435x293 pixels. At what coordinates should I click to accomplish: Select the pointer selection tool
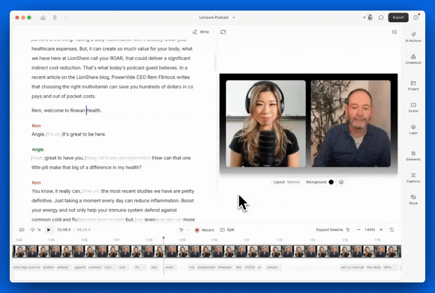point(181,230)
